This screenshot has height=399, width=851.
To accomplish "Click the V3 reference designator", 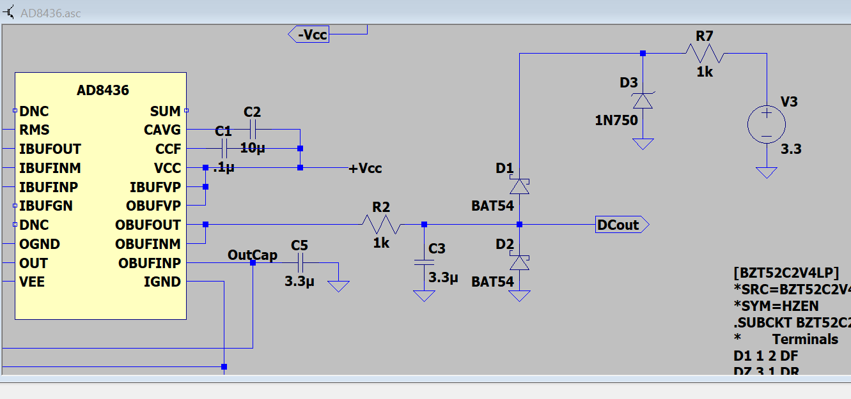I will [789, 102].
